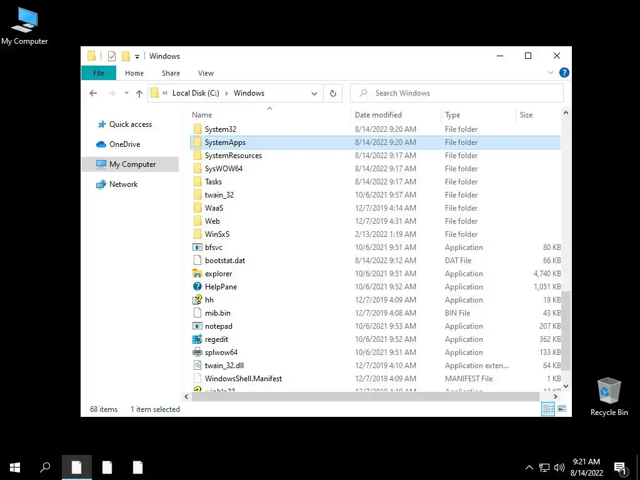Open the Recycle Bin desktop icon
The image size is (640, 480).
click(x=609, y=397)
